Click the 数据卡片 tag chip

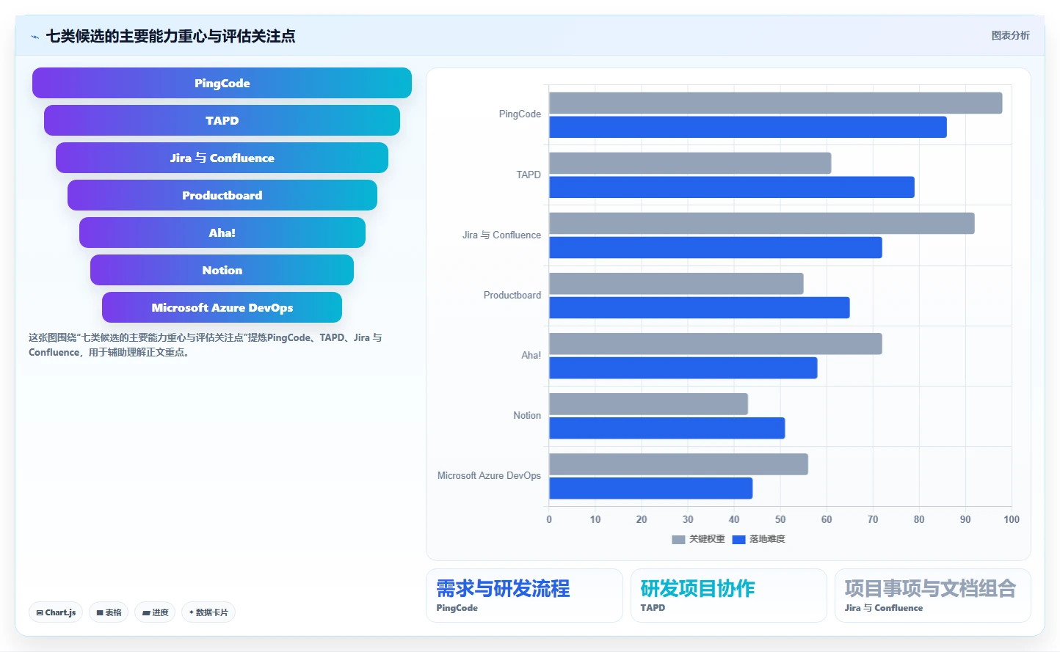(208, 612)
